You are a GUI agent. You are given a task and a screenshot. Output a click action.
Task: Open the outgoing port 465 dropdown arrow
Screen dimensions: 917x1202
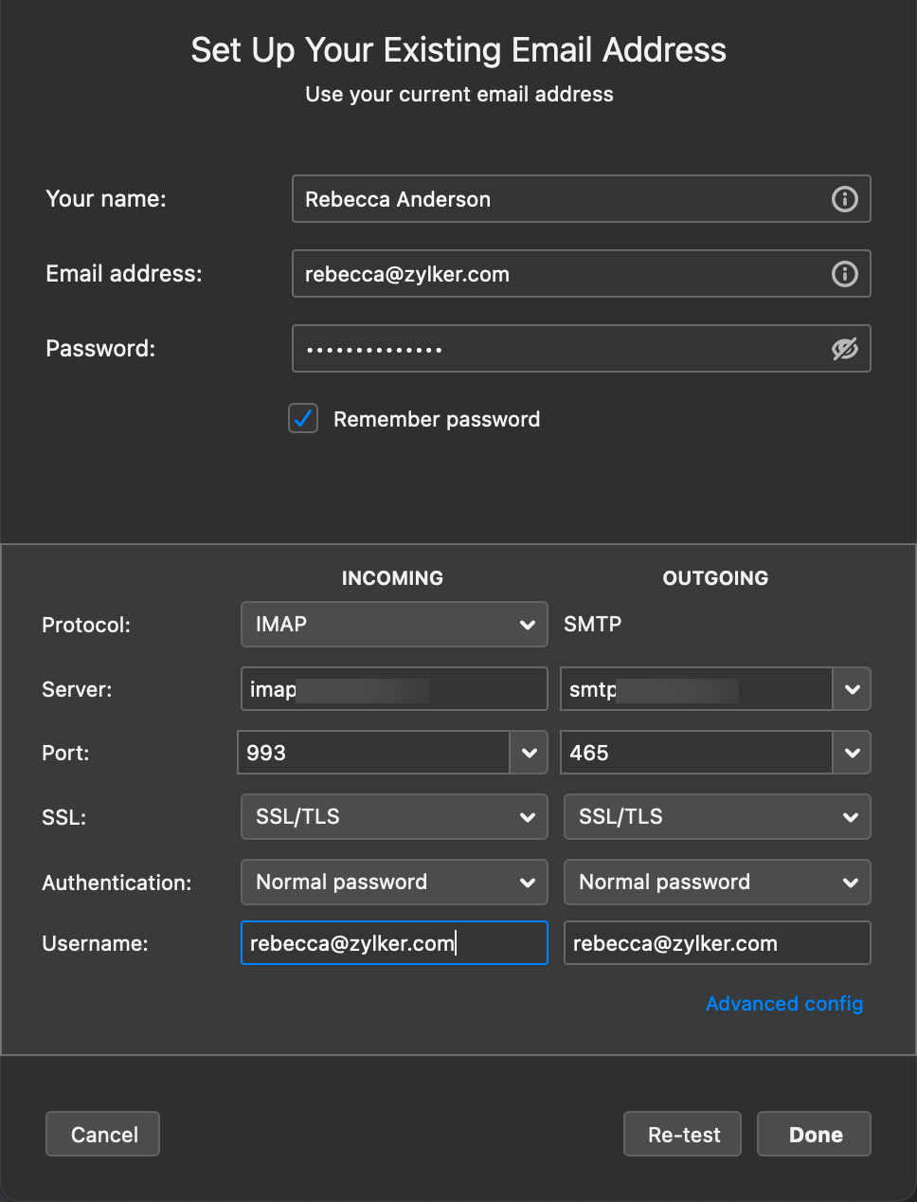pyautogui.click(x=852, y=754)
